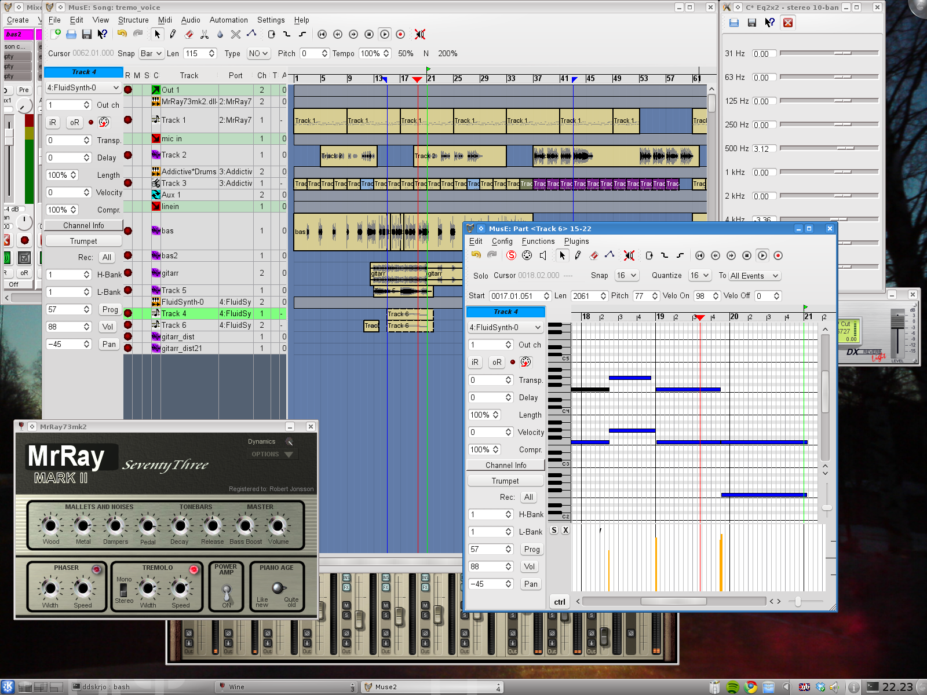Click Stop in the piano roll transport
The image size is (927, 695).
click(x=747, y=255)
